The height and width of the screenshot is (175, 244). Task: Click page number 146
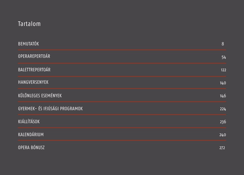(223, 96)
